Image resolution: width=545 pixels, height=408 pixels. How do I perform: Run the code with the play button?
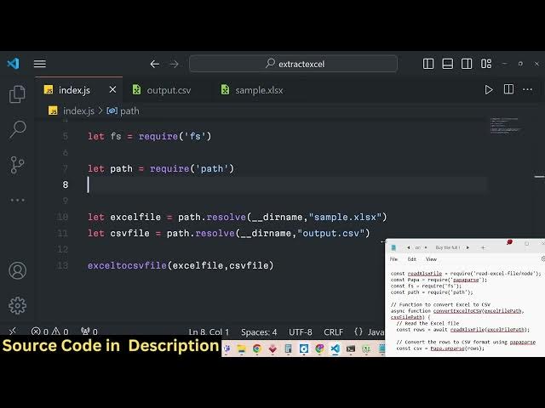click(489, 89)
